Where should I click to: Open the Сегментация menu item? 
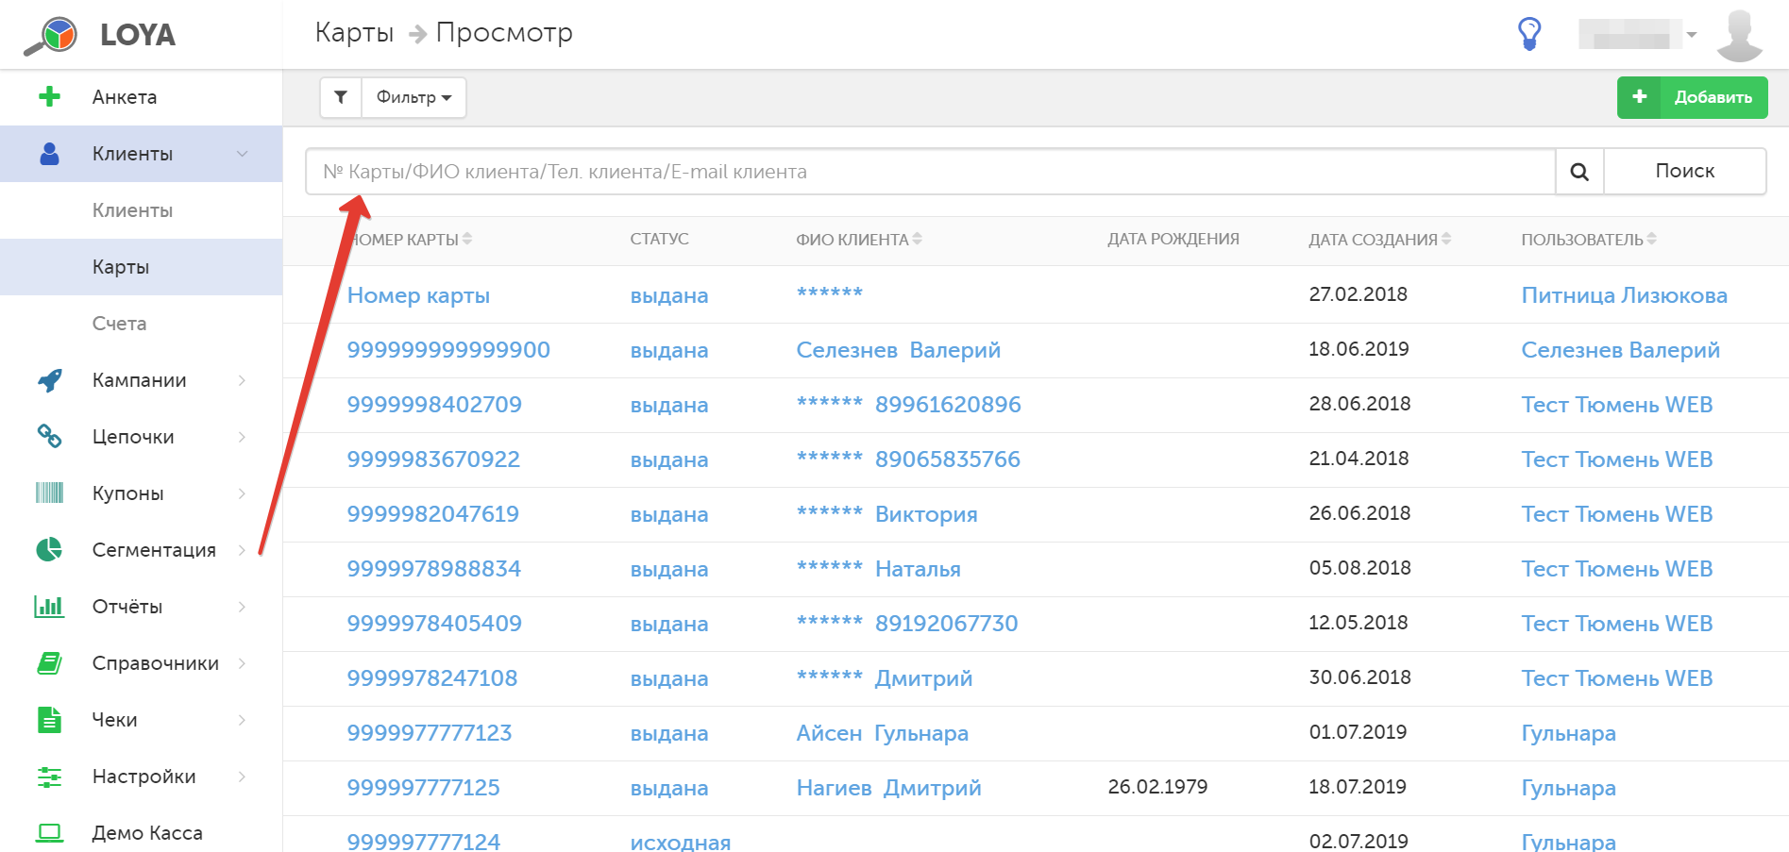point(154,550)
